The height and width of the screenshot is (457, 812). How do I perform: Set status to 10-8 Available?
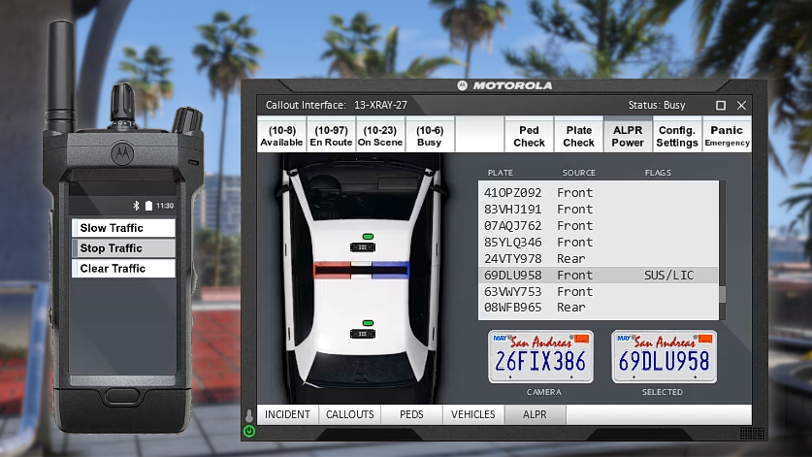pos(281,136)
